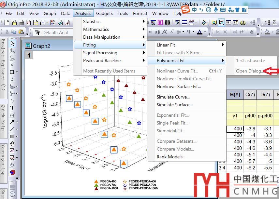Open the Video Builder film icon

168,22
